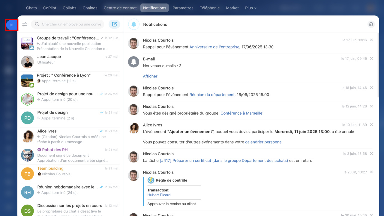Open the Alice Ivres chat in the list

tap(70, 136)
